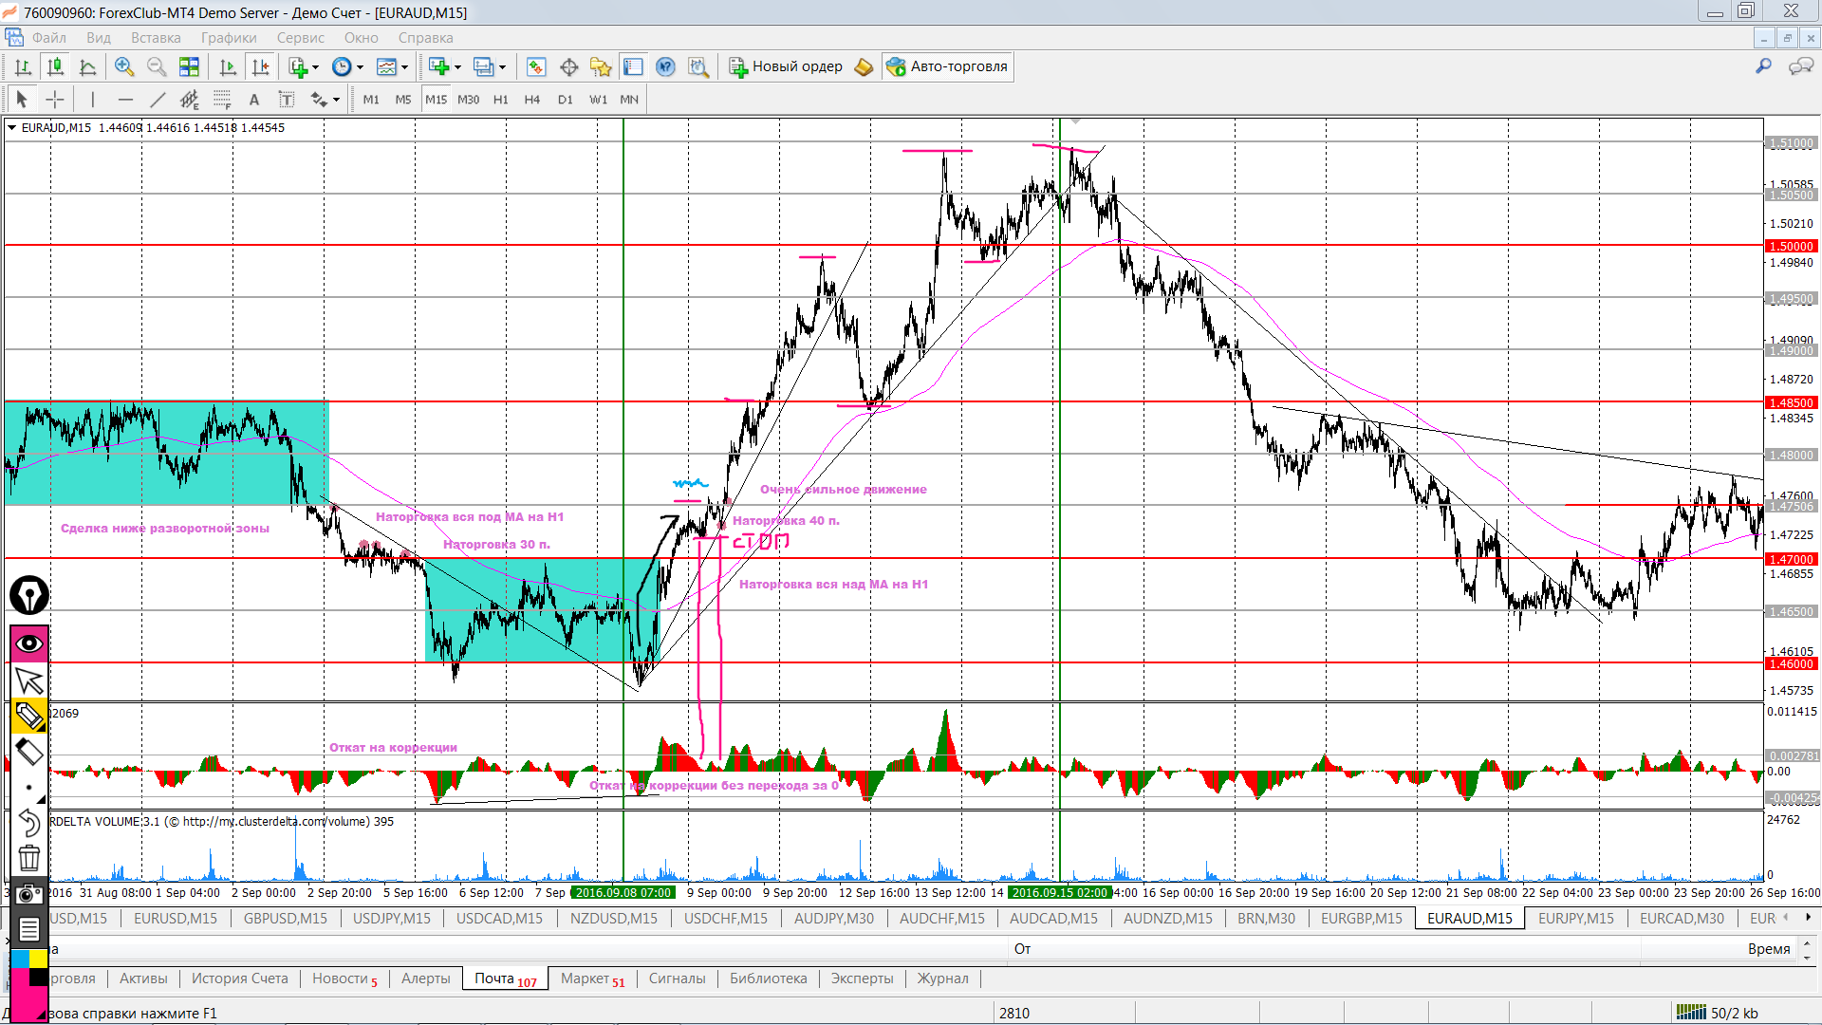Select the Crosshair tool
Viewport: 1822px width, 1025px height.
pyautogui.click(x=55, y=100)
